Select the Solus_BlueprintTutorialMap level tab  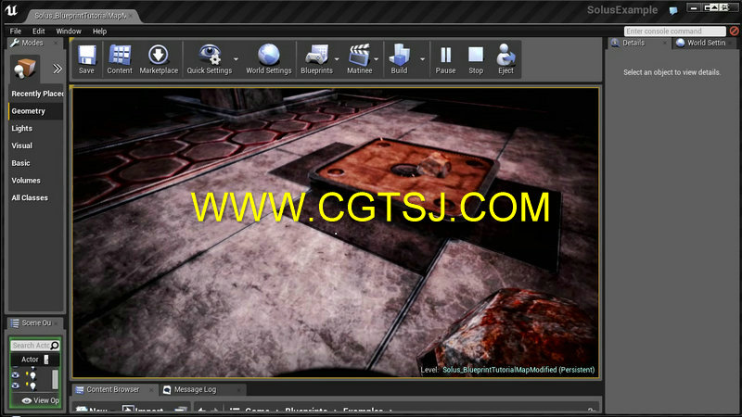81,16
